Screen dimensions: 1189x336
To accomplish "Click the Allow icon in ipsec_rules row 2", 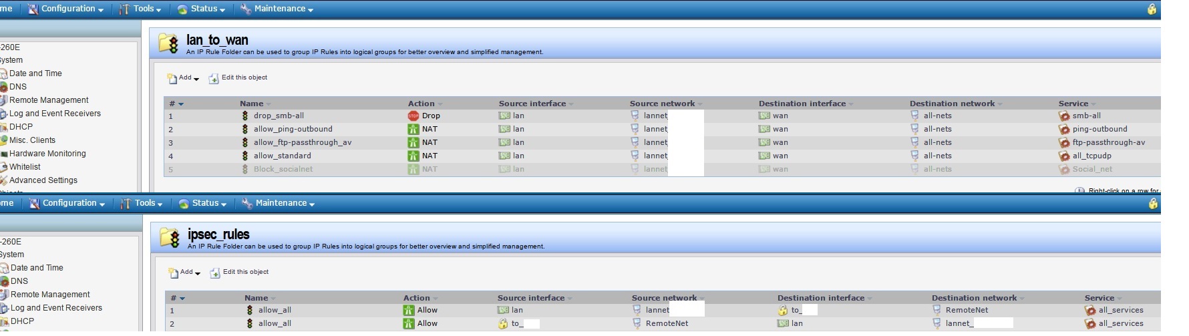I will coord(409,324).
